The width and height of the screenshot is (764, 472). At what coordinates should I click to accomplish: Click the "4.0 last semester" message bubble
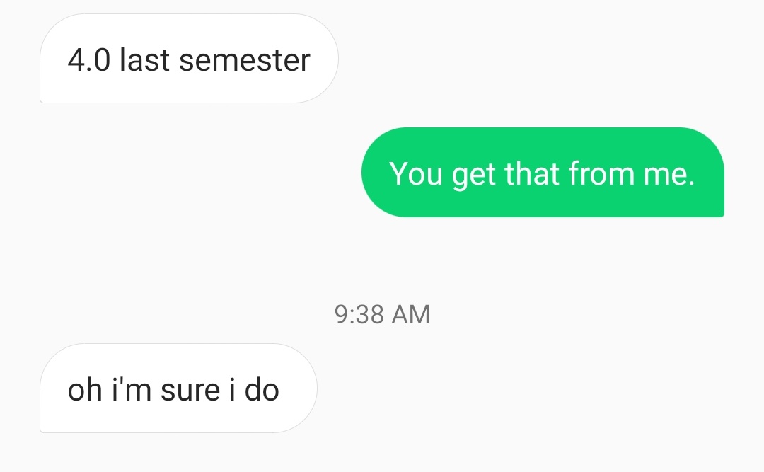[189, 59]
